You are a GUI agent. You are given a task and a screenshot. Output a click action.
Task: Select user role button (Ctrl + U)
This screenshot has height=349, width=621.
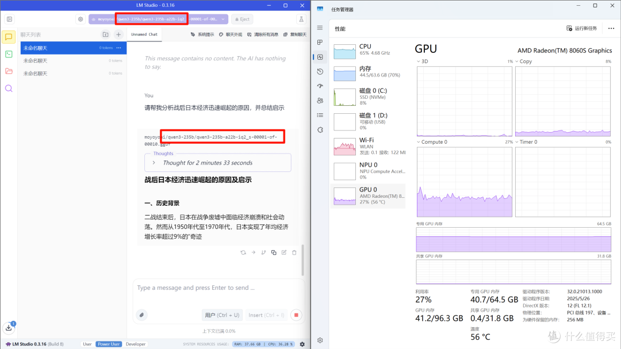(222, 315)
